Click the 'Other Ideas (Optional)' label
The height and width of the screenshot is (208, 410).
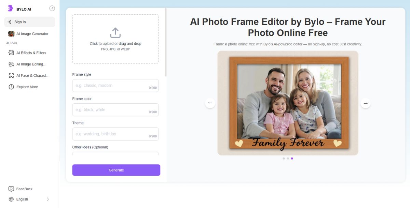point(90,147)
